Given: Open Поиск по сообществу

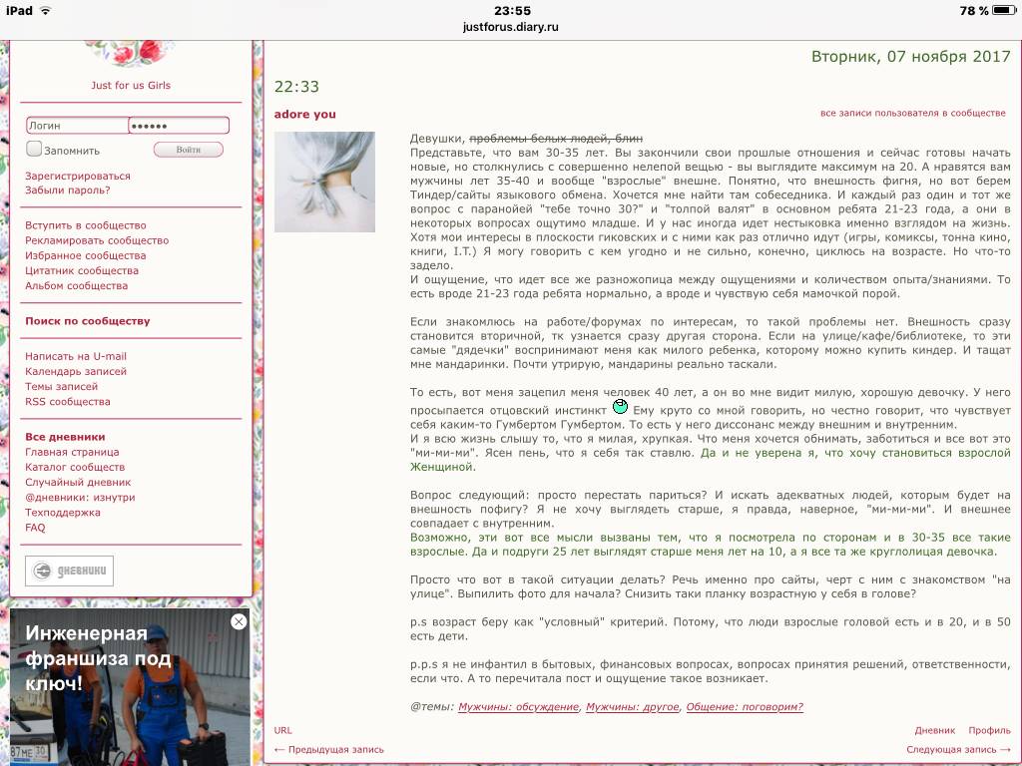Looking at the screenshot, I should click(88, 320).
